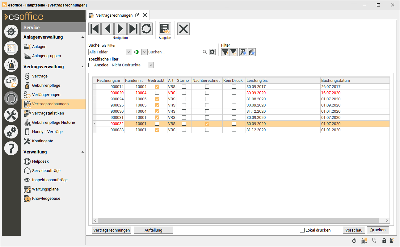Image resolution: width=400 pixels, height=247 pixels.
Task: Click the stopwatch icon in status bar
Action: (354, 241)
